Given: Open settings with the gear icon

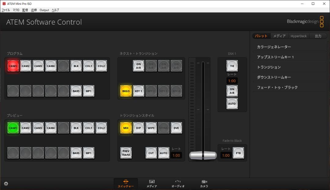Looking at the screenshot, I should pyautogui.click(x=6, y=184).
